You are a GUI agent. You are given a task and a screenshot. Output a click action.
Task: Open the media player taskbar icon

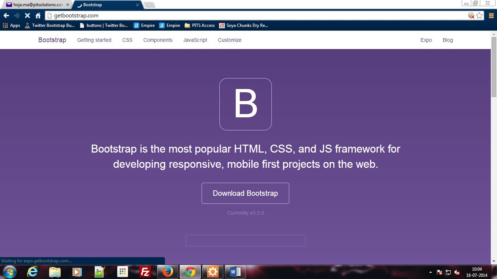[77, 272]
